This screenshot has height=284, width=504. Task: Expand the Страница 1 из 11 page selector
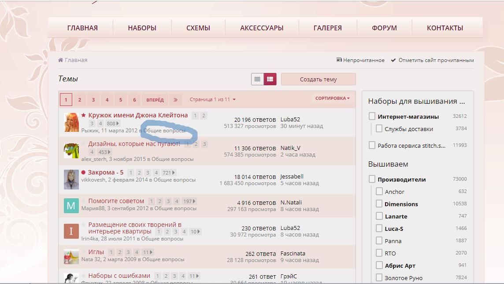212,99
